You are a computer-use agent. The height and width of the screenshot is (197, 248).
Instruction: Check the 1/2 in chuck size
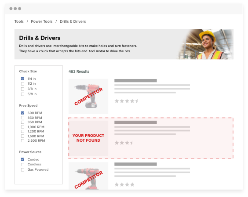[22, 84]
